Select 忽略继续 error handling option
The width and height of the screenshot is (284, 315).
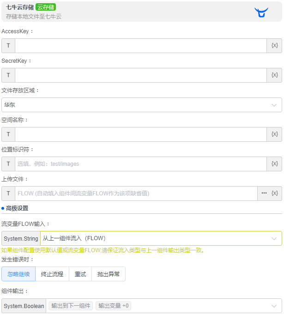[x=18, y=274]
